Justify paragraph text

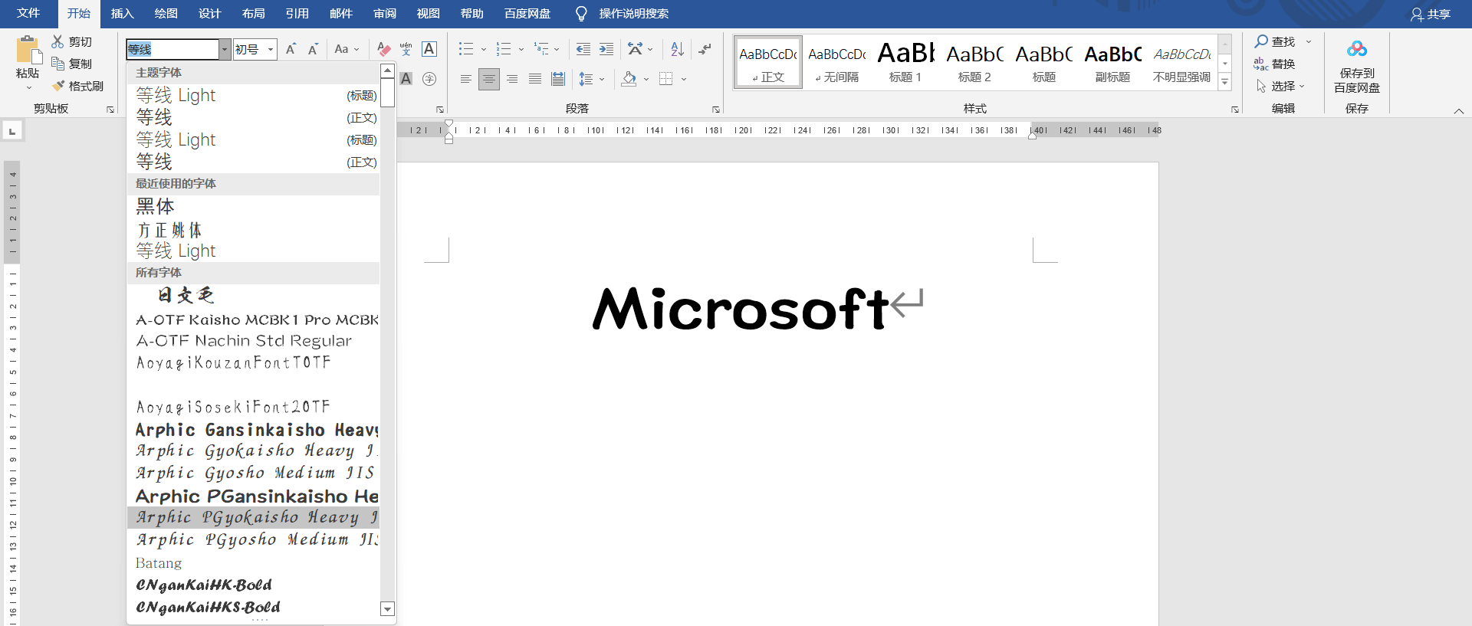[535, 78]
